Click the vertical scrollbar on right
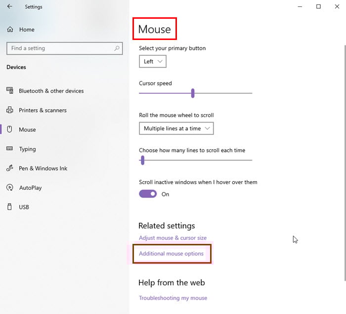The height and width of the screenshot is (314, 346). (x=345, y=163)
